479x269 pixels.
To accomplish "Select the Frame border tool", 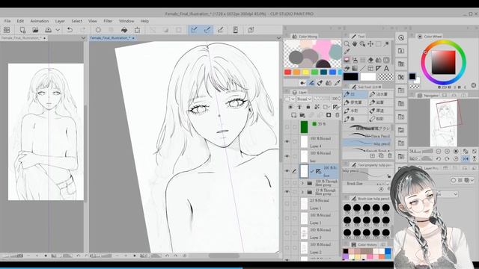I will pos(370,68).
